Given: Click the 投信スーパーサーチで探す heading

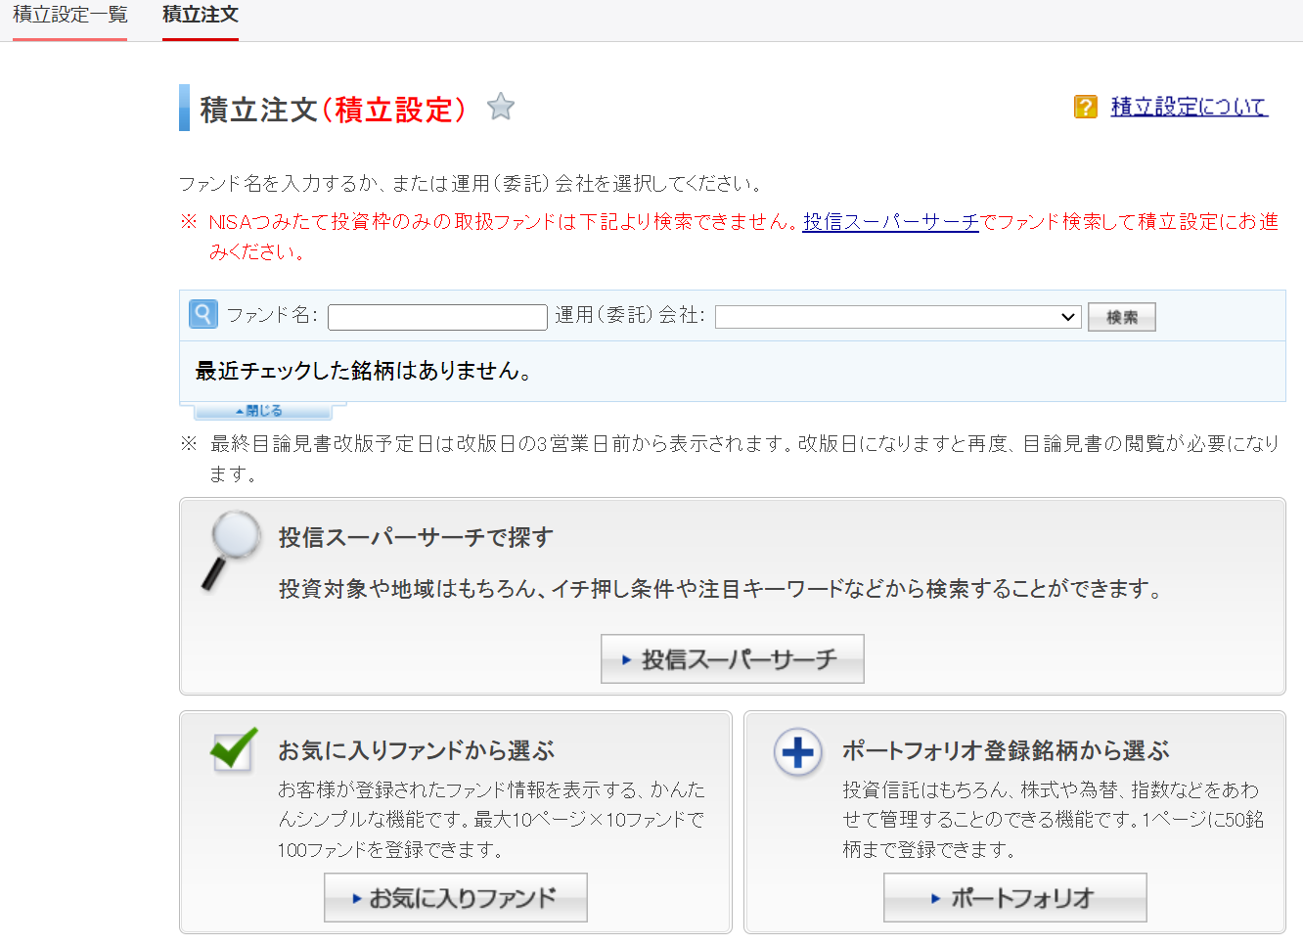Looking at the screenshot, I should [416, 537].
